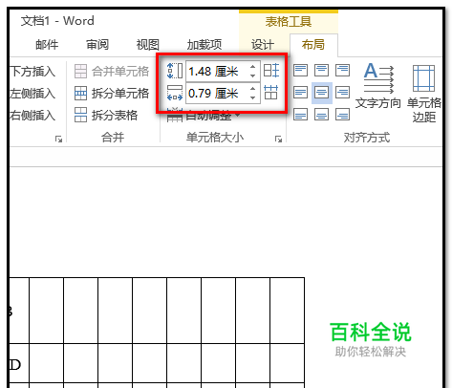This screenshot has width=452, height=388.
Task: Open the rows and columns dialog launcher
Action: (x=58, y=139)
